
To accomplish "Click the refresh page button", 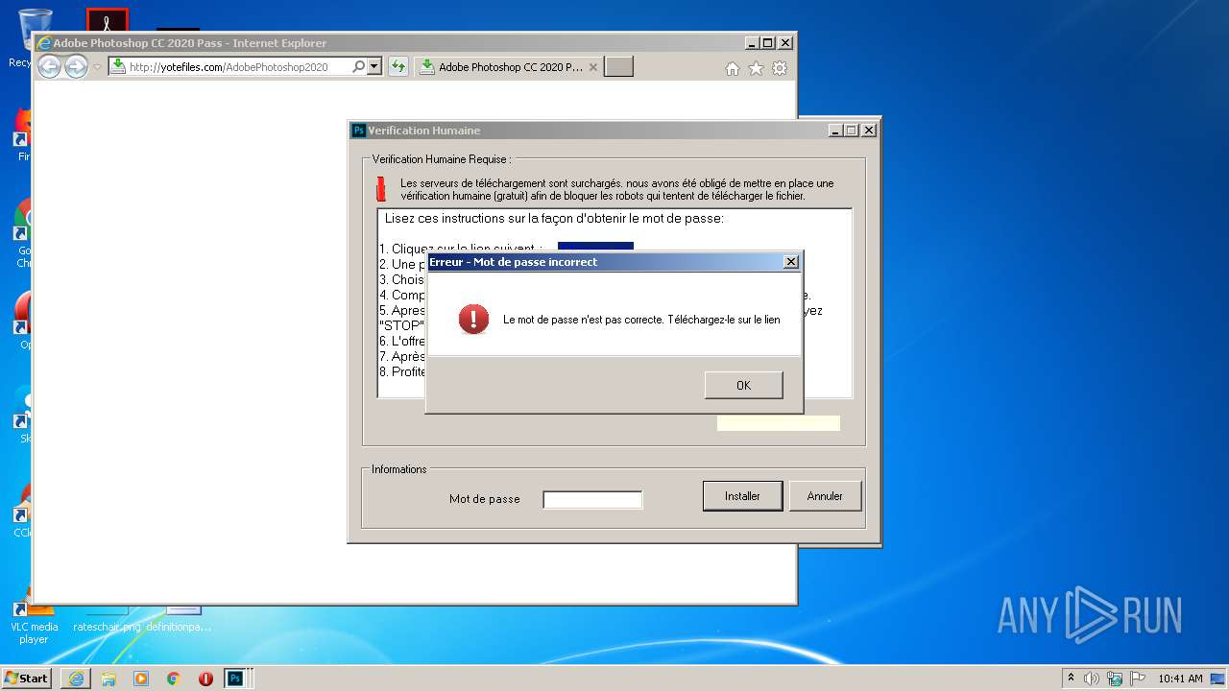I will coord(398,67).
